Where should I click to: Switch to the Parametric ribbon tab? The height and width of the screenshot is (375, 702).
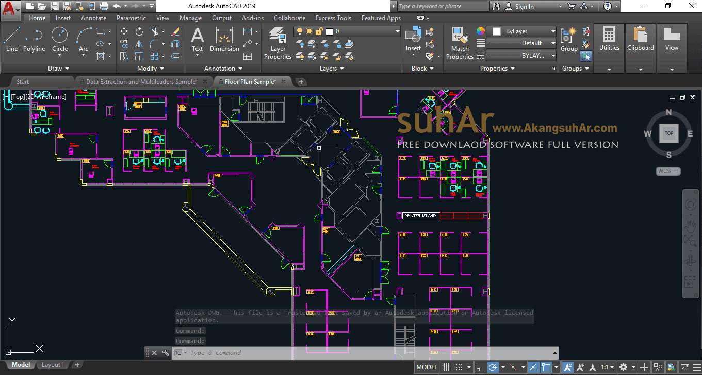point(131,18)
